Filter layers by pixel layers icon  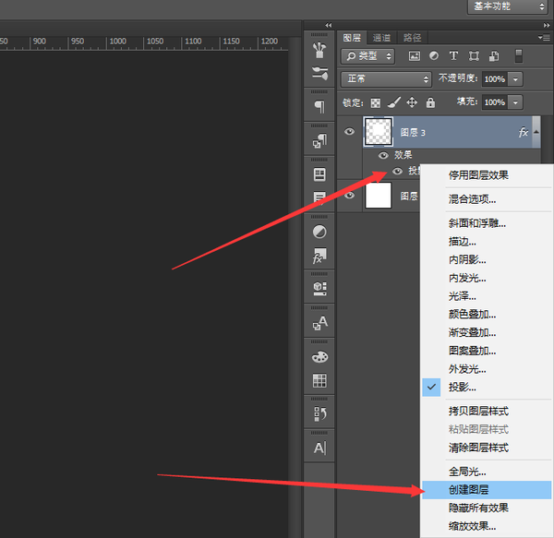point(414,56)
